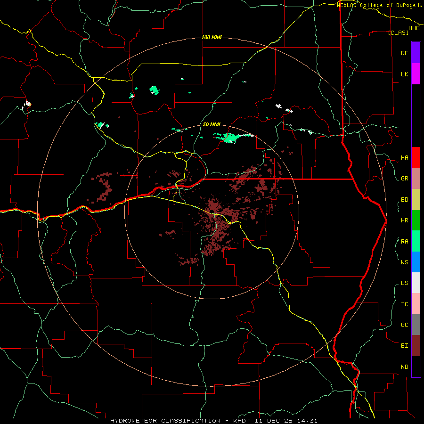
Task: Click the ND black legend swatch
Action: 416,367
